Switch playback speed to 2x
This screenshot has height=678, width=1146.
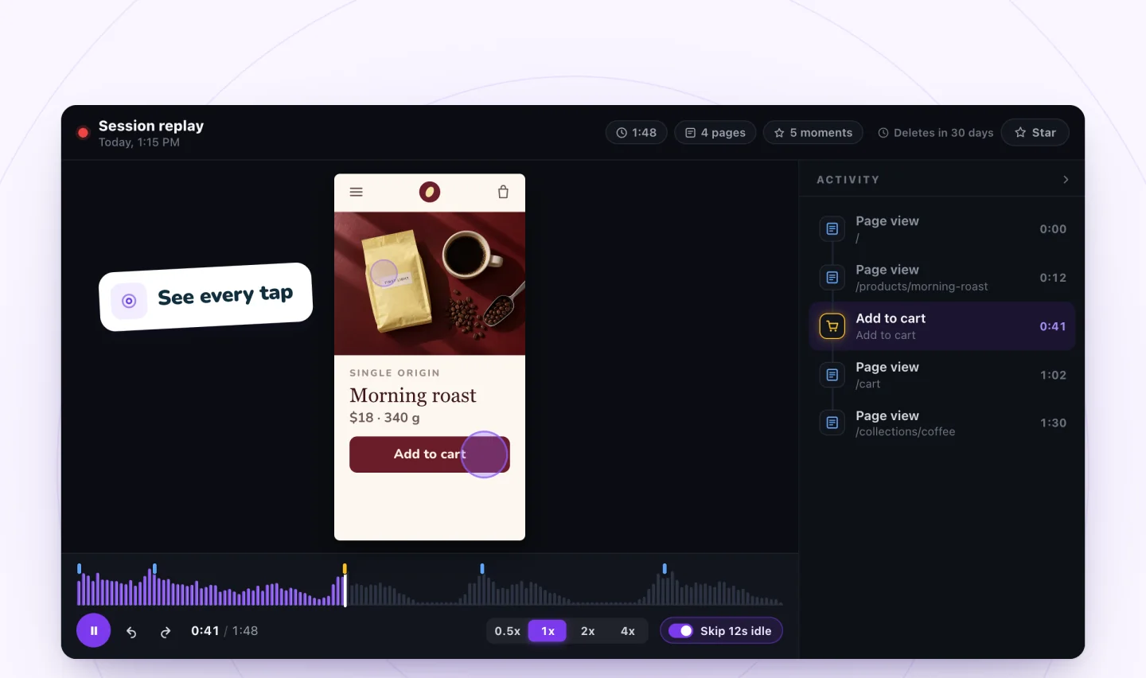(587, 631)
